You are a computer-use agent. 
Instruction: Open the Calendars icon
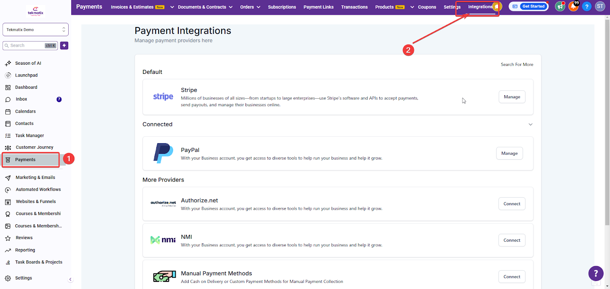[x=8, y=112]
